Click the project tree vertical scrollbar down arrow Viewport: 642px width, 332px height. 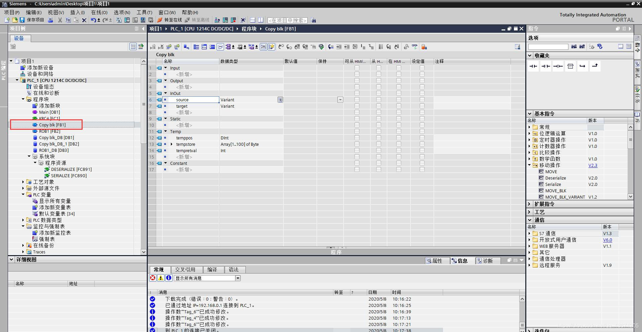[x=143, y=252]
